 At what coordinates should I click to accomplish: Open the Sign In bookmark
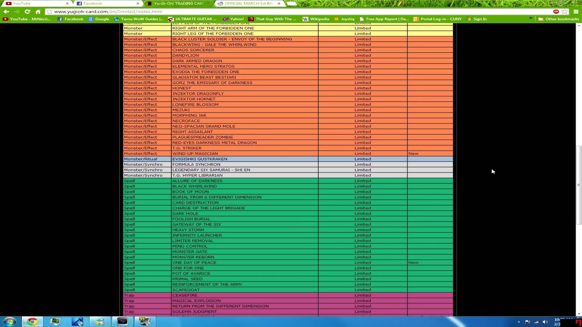(477, 19)
